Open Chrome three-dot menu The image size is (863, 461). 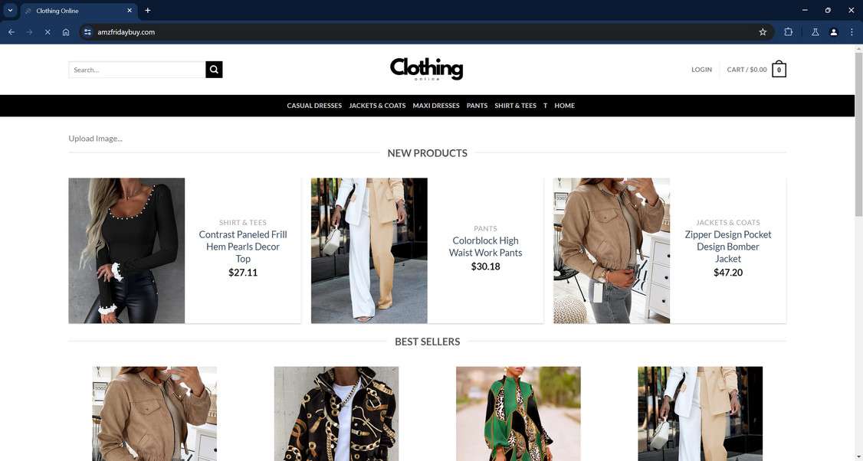point(852,32)
